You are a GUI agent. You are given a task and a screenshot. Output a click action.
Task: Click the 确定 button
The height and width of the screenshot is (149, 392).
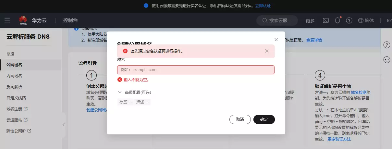coord(264,119)
